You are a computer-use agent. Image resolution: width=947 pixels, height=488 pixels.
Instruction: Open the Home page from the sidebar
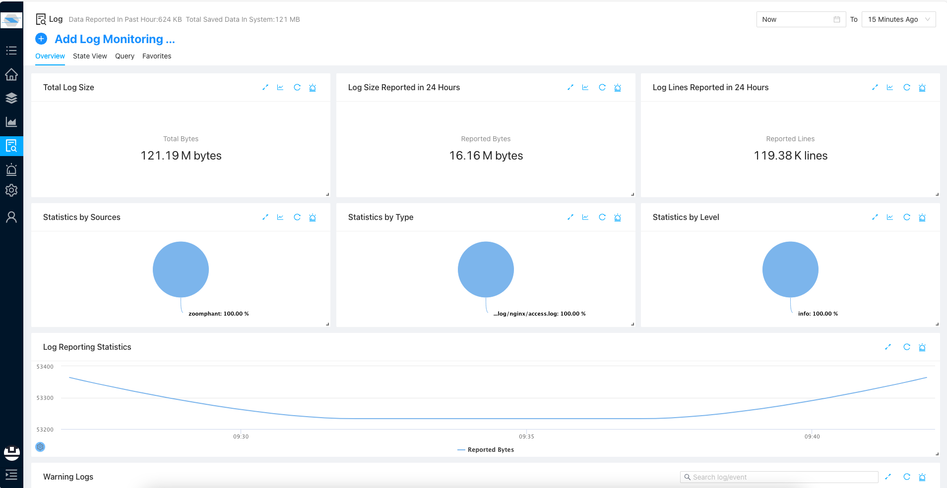[11, 74]
